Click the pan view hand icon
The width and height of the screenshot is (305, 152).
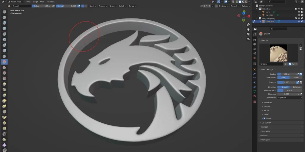pos(248,29)
